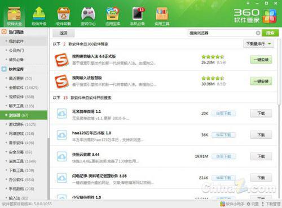Click the 软件宝库 section icon
The width and height of the screenshot is (282, 208).
4,69
